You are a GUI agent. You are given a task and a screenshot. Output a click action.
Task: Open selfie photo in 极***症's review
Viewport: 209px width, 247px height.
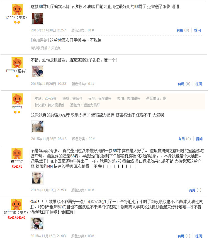click(x=37, y=178)
